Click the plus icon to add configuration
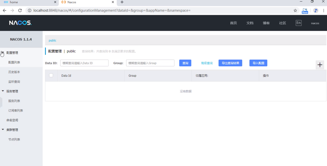The image size is (327, 166). point(320,65)
